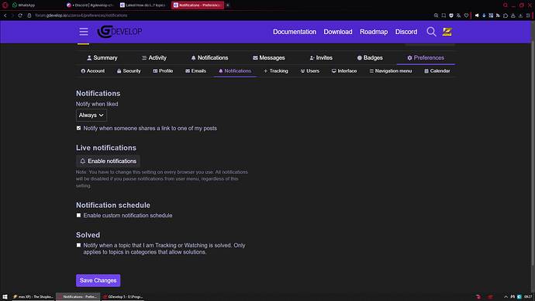
Task: Click the blue download arrow extension
Action: click(x=484, y=16)
